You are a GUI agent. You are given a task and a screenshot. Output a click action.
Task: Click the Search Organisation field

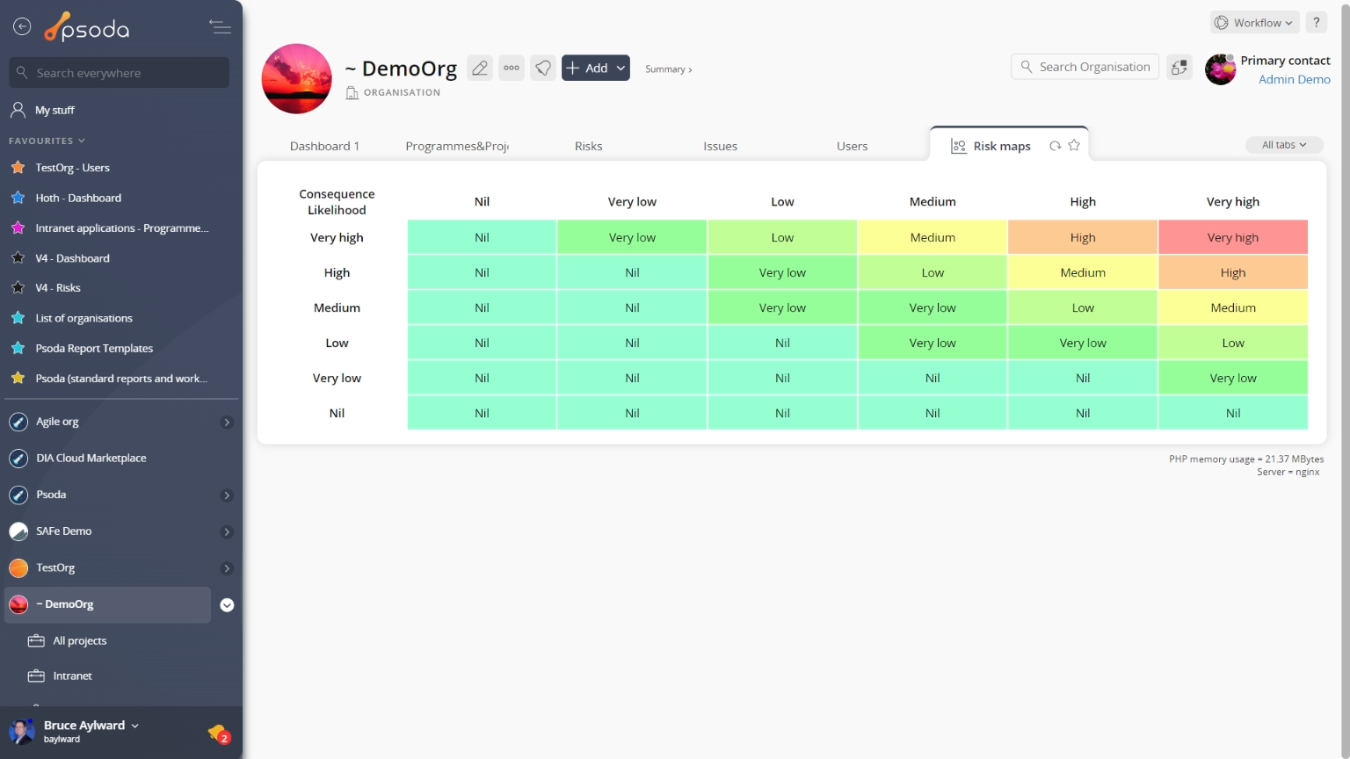tap(1085, 67)
